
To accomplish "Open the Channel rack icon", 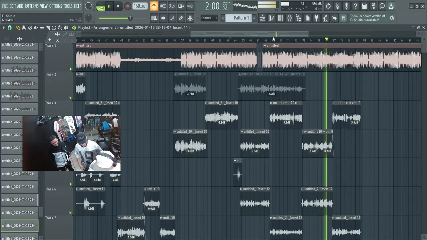I will pos(281,18).
